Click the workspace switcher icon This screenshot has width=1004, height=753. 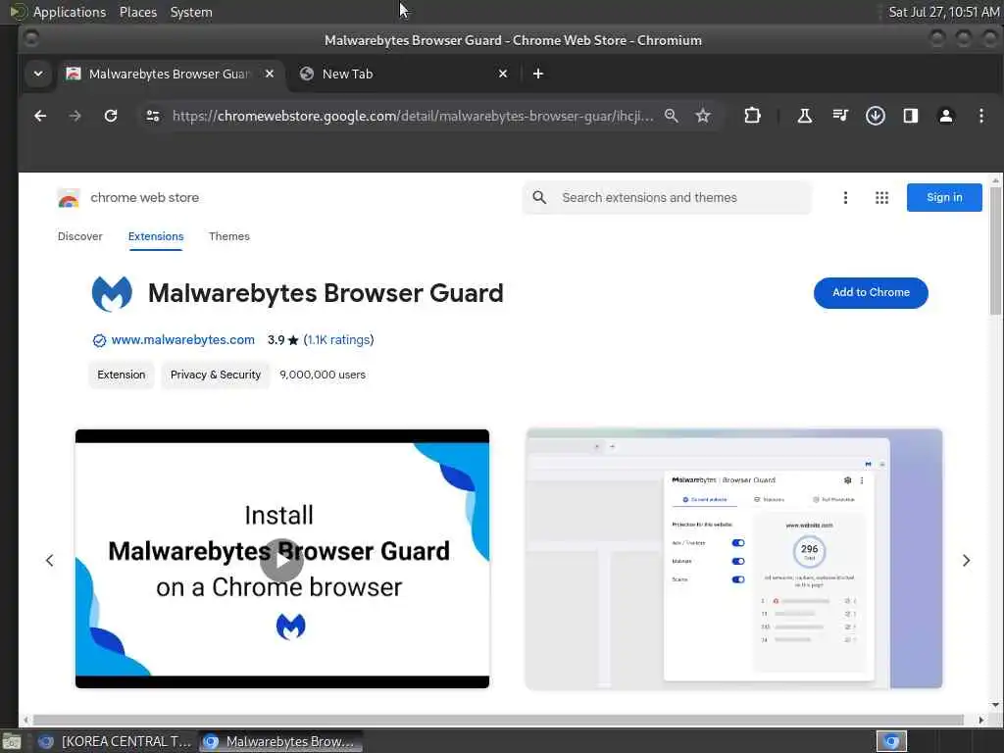click(891, 741)
